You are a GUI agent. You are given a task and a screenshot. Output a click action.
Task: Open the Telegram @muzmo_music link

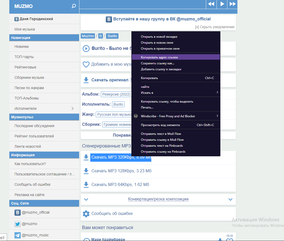click(x=32, y=235)
